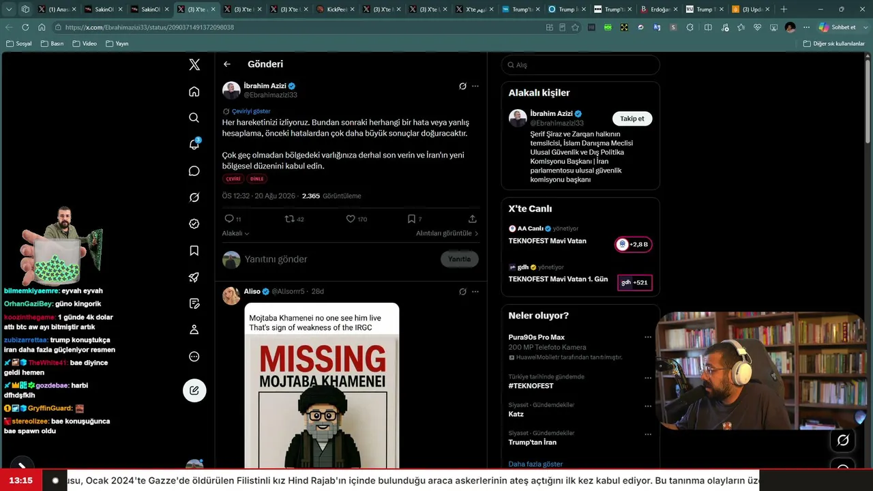Click the browser back arrow
This screenshot has width=873, height=491.
pyautogui.click(x=9, y=27)
